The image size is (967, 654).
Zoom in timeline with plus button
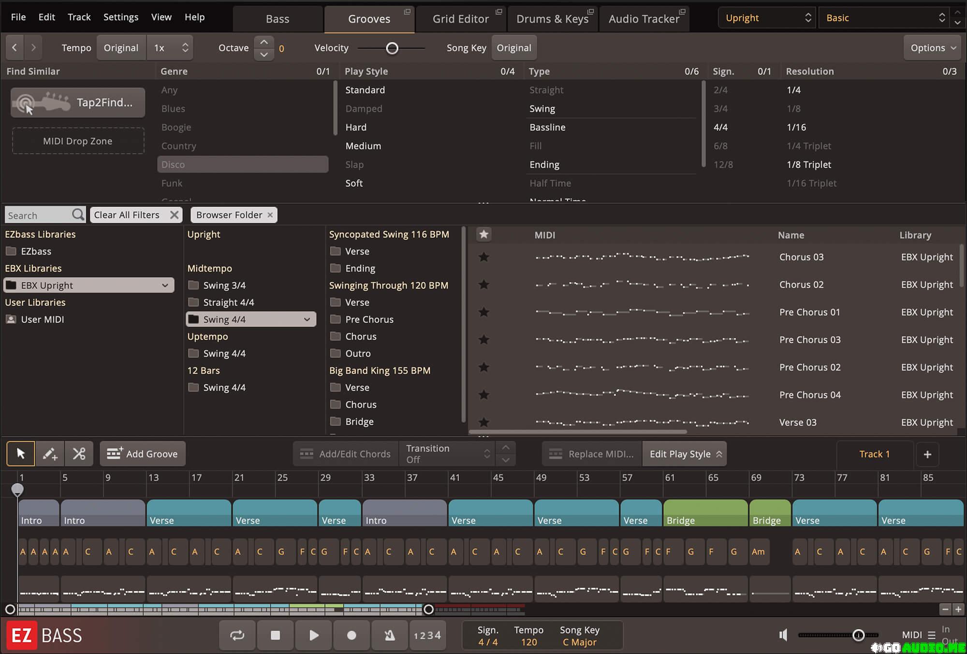point(958,610)
